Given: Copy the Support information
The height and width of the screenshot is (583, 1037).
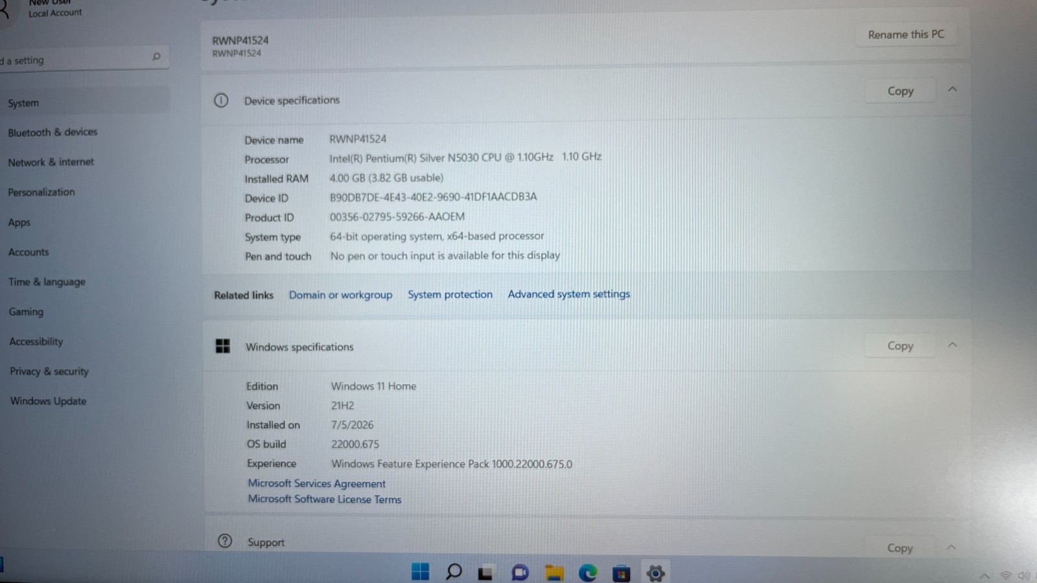Looking at the screenshot, I should pos(900,547).
